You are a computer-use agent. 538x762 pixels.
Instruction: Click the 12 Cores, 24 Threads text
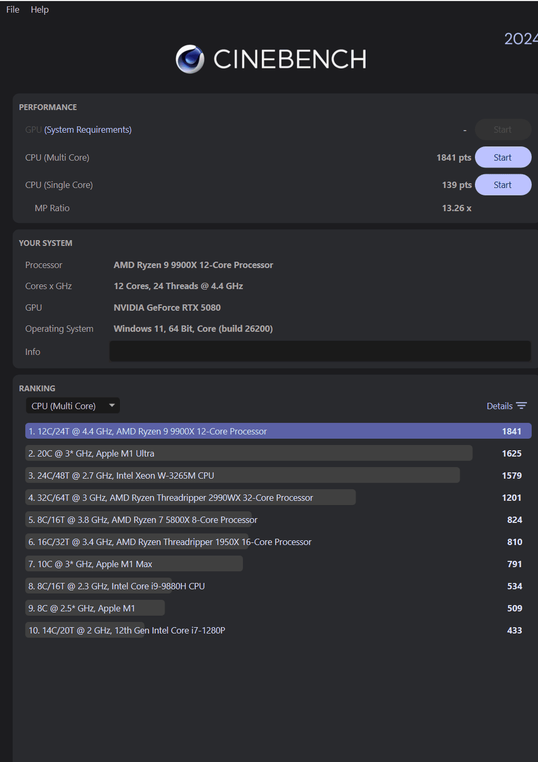(178, 286)
